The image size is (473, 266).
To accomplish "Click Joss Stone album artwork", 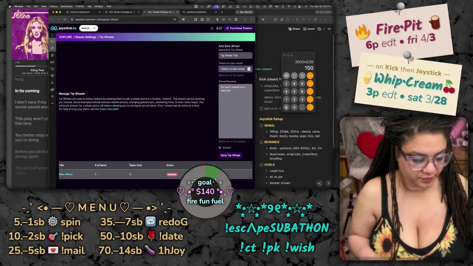I will click(x=30, y=34).
